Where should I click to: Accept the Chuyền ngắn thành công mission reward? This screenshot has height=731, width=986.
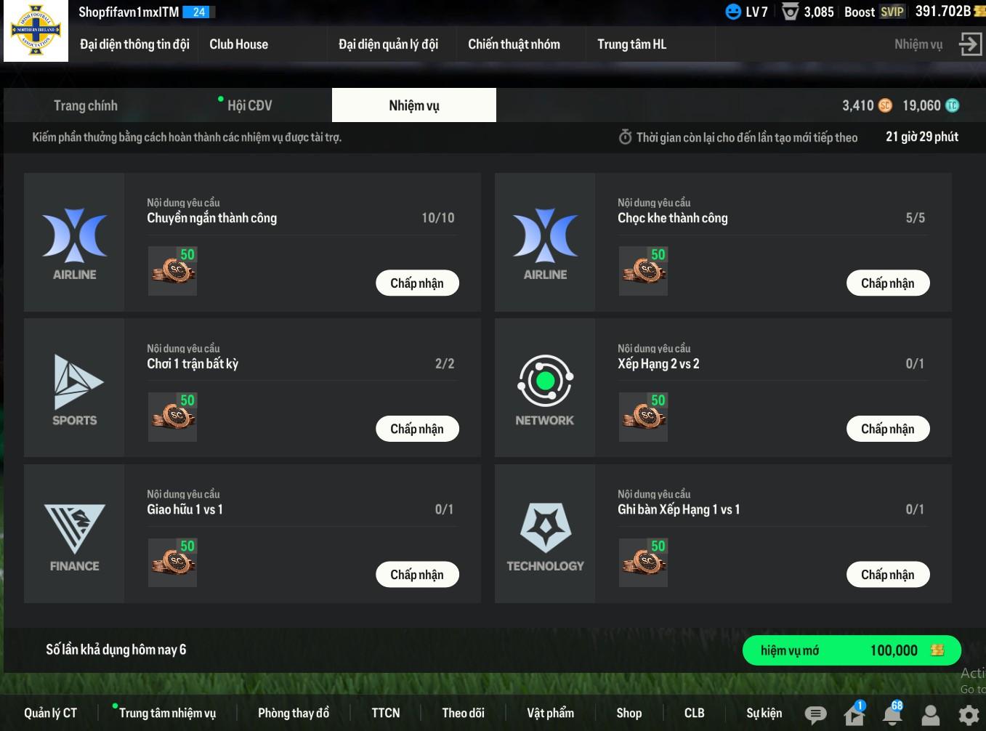[417, 283]
